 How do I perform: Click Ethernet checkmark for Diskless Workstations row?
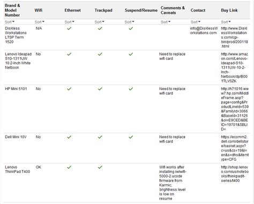69,28
